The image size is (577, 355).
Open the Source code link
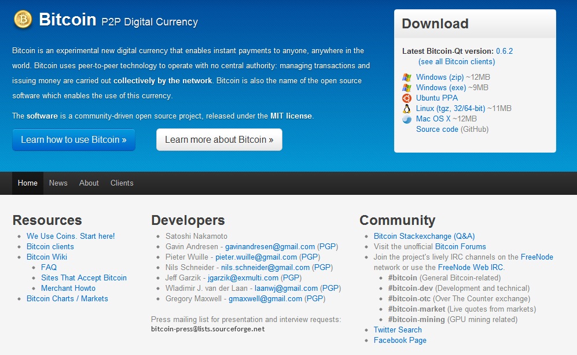click(437, 130)
